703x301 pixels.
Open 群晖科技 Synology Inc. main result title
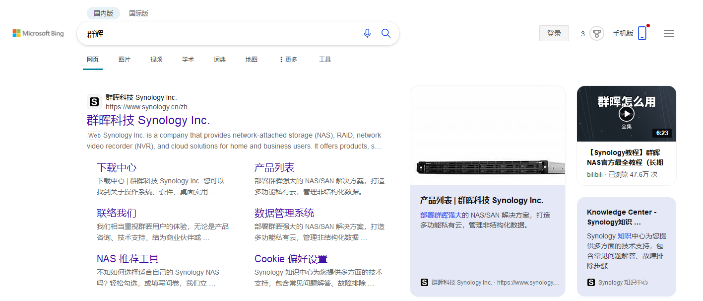click(148, 120)
